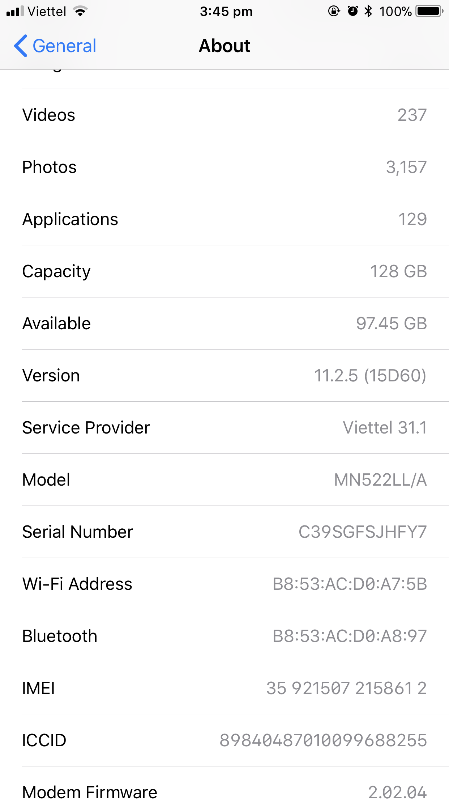Screen dimensions: 449x799
Task: Tap the rotation lock status icon
Action: [x=334, y=12]
